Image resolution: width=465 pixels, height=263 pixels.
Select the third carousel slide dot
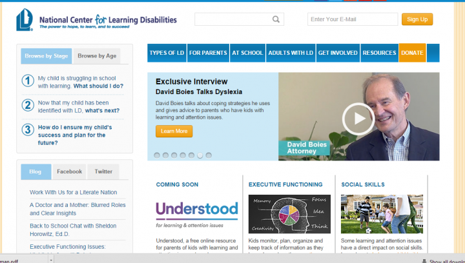pos(174,155)
